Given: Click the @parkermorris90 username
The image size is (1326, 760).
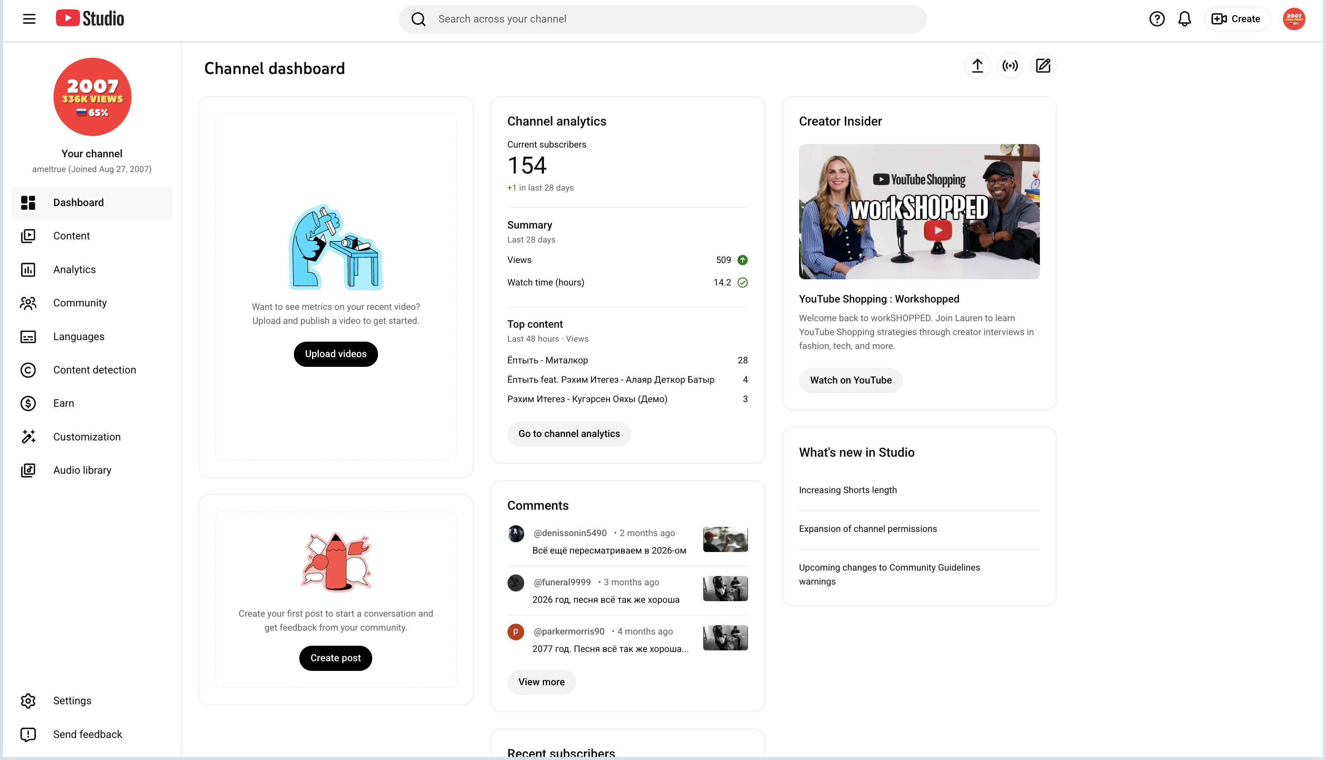Looking at the screenshot, I should (568, 632).
